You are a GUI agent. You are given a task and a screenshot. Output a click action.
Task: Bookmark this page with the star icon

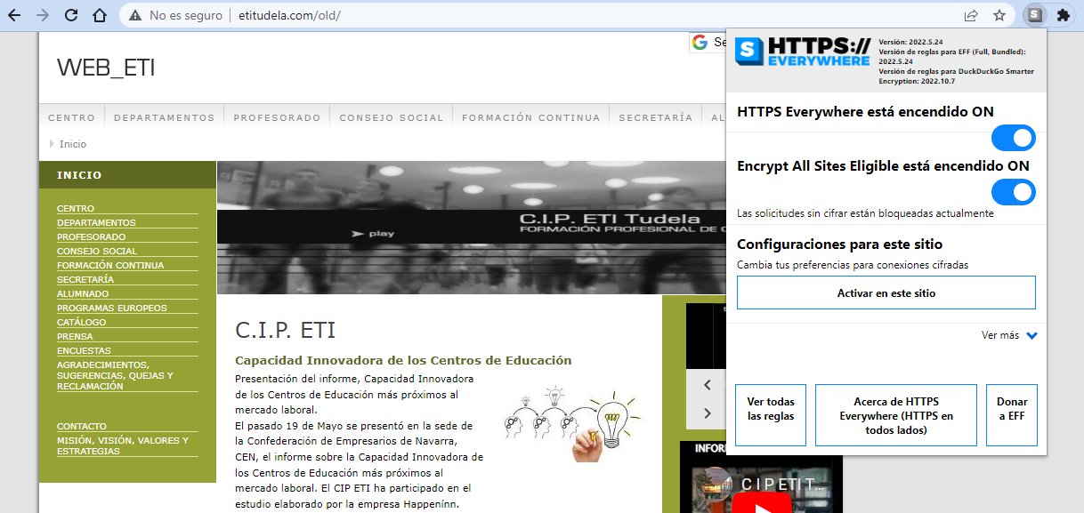pos(999,15)
